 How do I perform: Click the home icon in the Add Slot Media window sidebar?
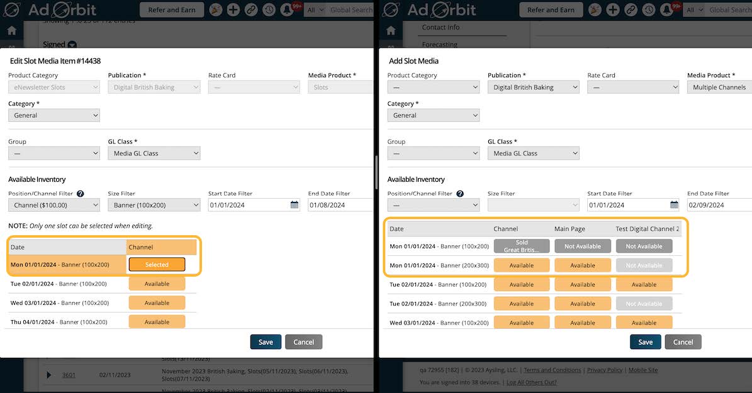[391, 31]
